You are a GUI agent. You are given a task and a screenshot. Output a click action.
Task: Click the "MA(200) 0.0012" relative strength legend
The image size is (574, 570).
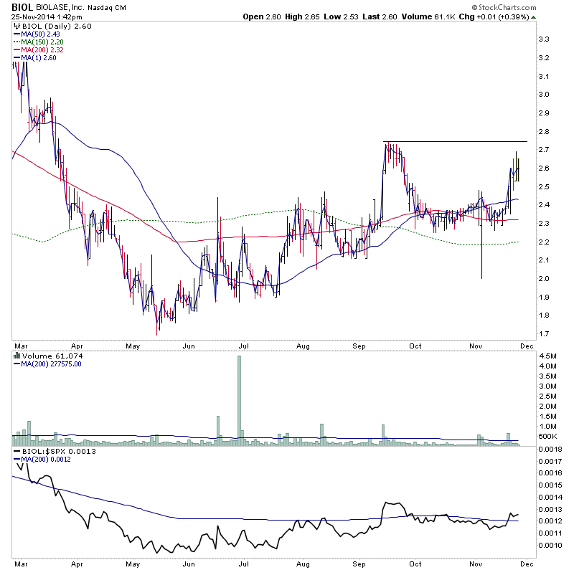46,459
